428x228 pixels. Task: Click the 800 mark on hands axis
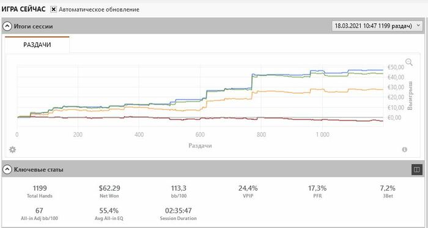coord(261,134)
